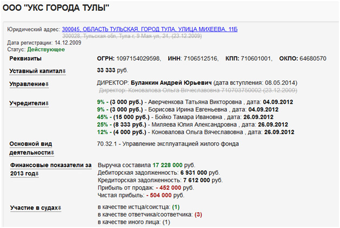
Task: Click the crossed-out former address on 9 Мая
Action: [132, 35]
